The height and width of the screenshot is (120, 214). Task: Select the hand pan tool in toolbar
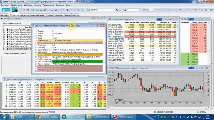(x=180, y=10)
